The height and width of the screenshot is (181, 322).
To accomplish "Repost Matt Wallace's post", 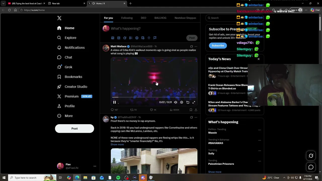I will point(133,110).
